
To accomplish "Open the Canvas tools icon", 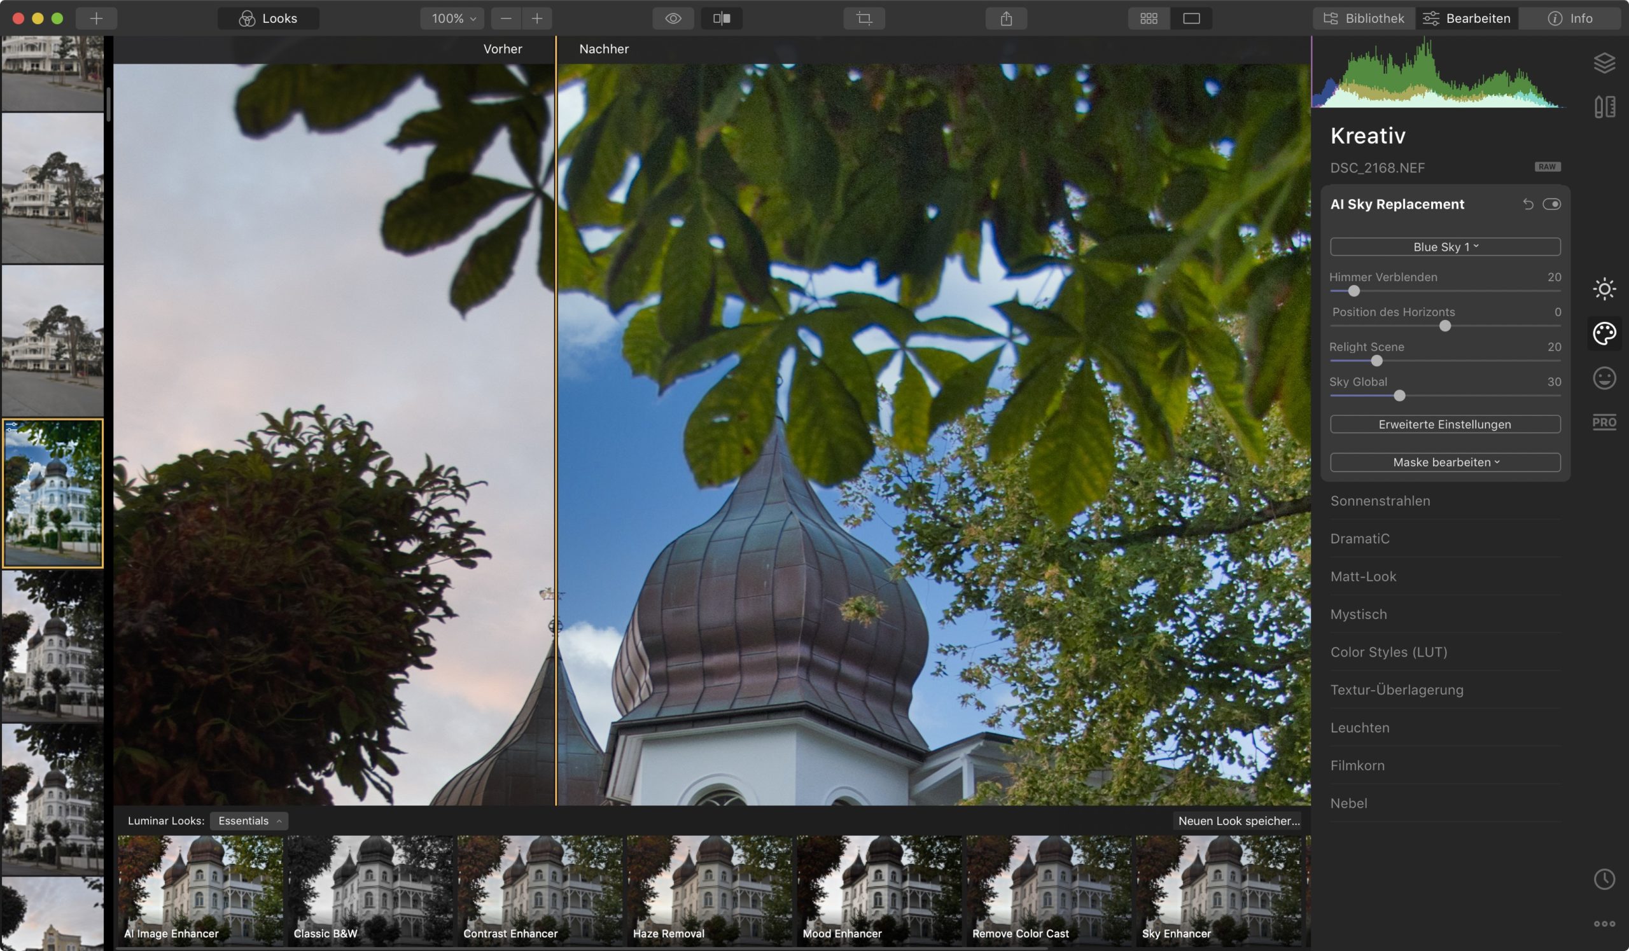I will [1604, 107].
